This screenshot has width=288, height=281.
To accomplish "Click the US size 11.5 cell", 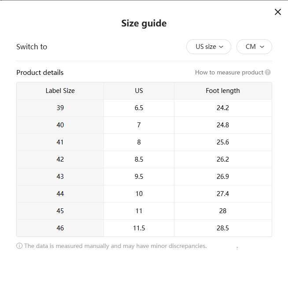I will 139,228.
